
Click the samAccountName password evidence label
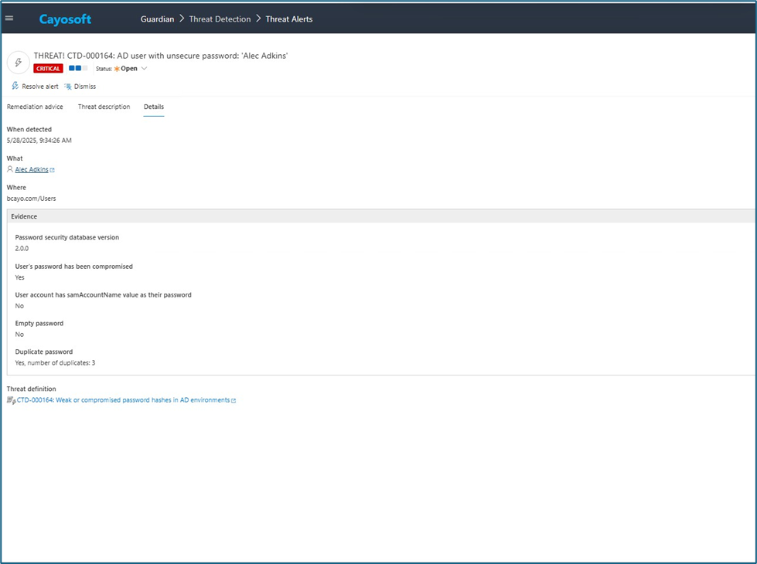pos(104,295)
